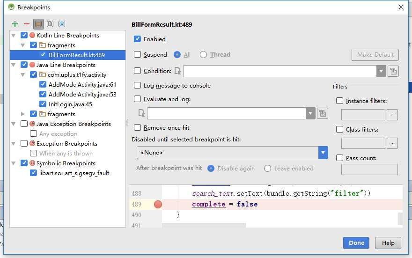Click the Class filters text field
The width and height of the screenshot is (412, 258).
click(363, 143)
